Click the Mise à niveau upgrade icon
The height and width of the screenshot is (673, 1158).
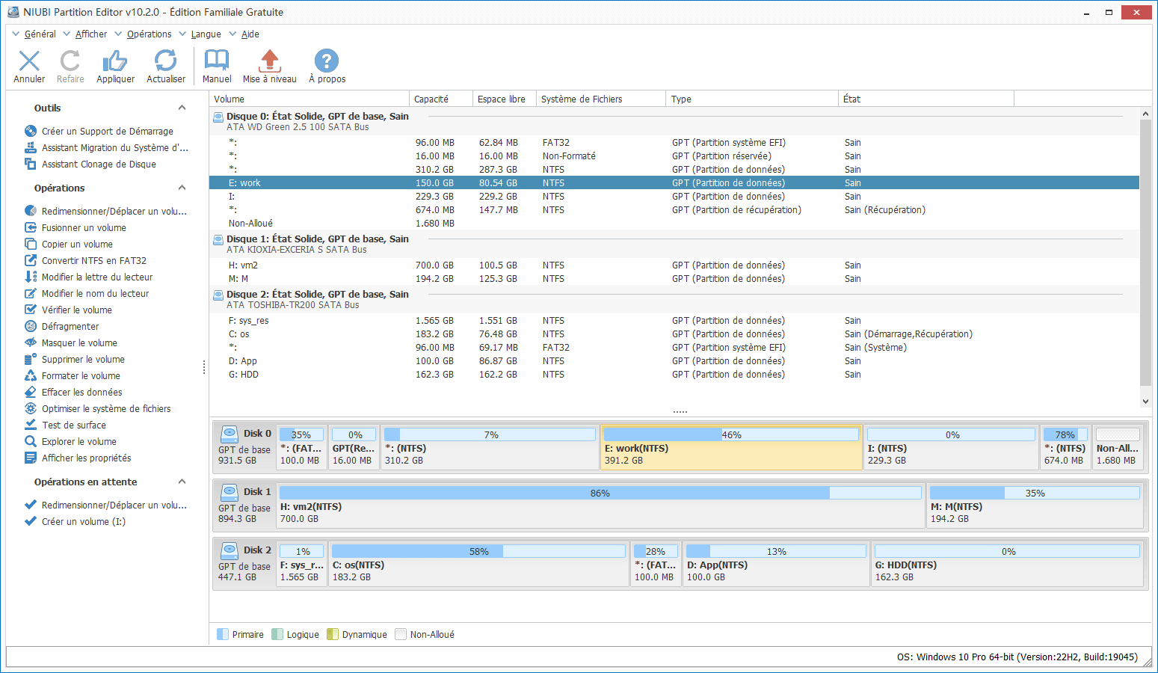coord(269,61)
